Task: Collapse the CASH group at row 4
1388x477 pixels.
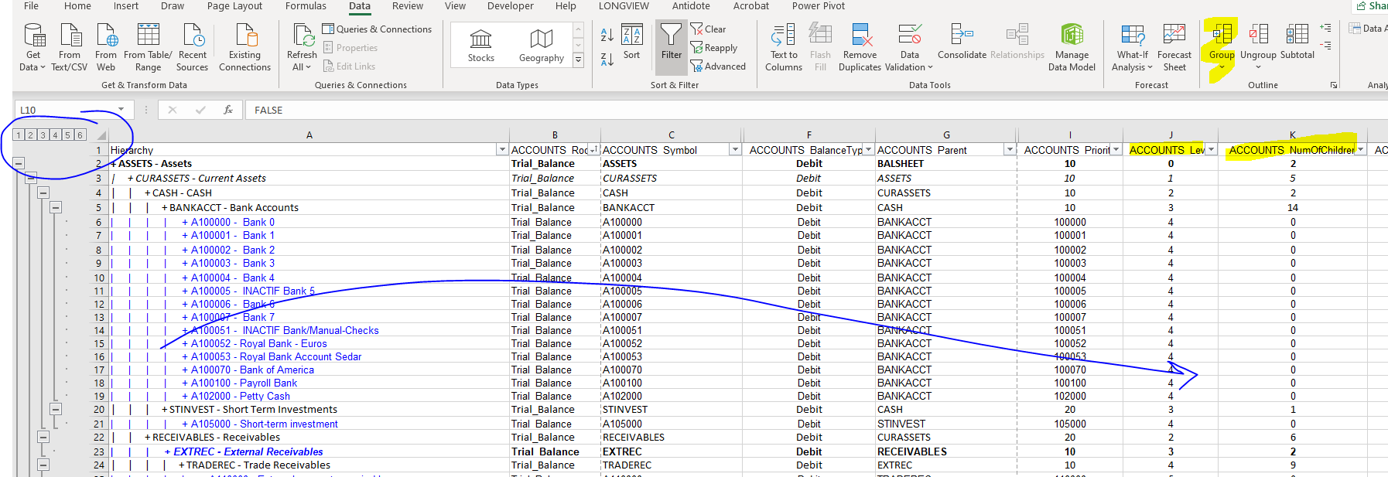Action: pos(43,193)
